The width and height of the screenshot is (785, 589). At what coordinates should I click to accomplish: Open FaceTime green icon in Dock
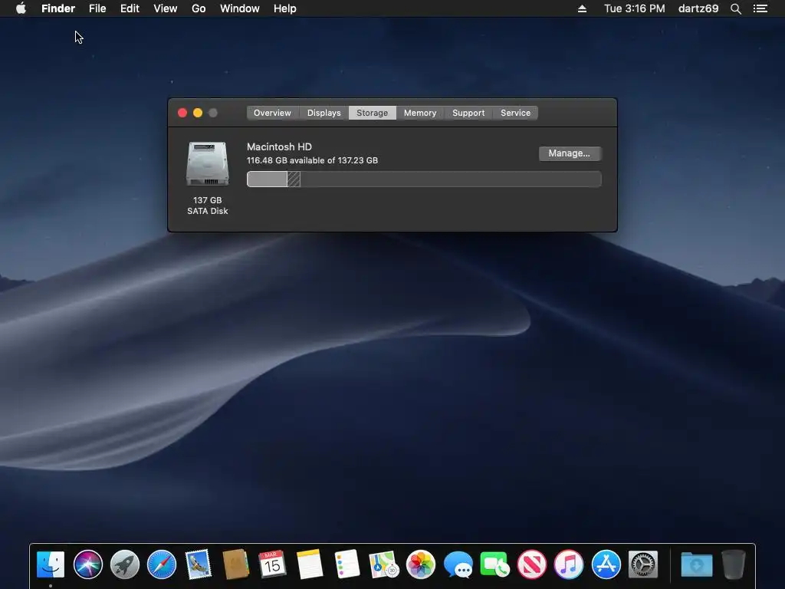click(494, 564)
